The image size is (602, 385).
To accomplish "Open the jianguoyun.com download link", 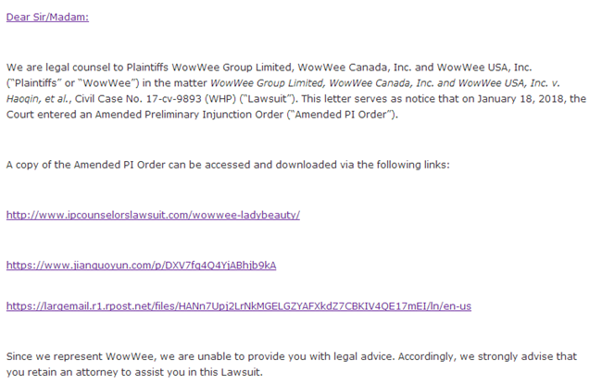I will coord(141,265).
